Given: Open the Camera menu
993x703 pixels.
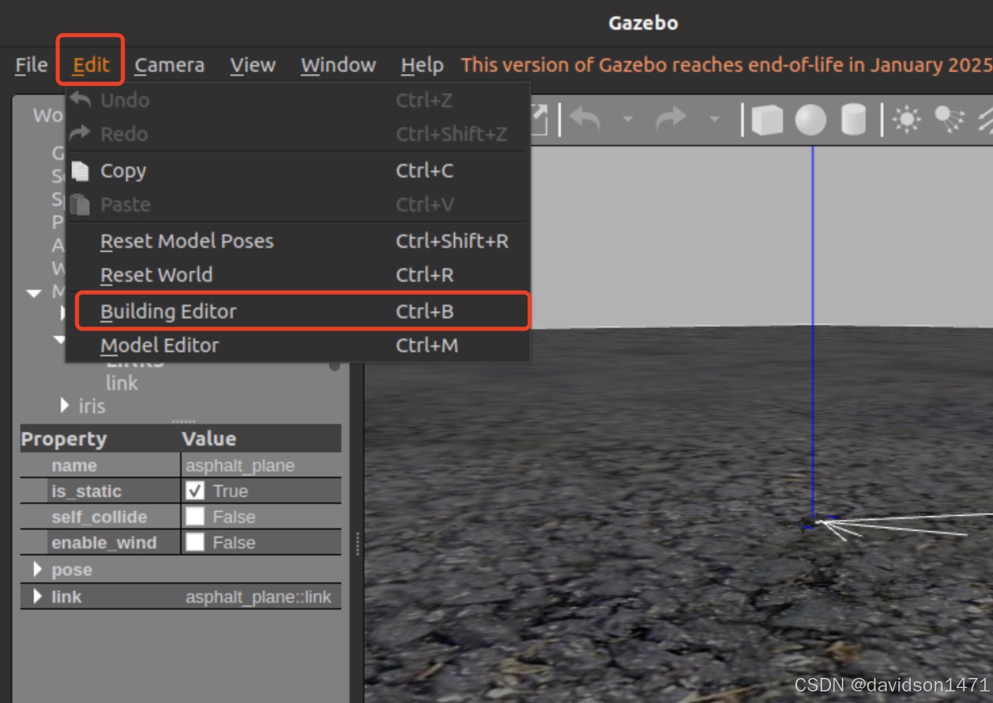Looking at the screenshot, I should pos(169,65).
